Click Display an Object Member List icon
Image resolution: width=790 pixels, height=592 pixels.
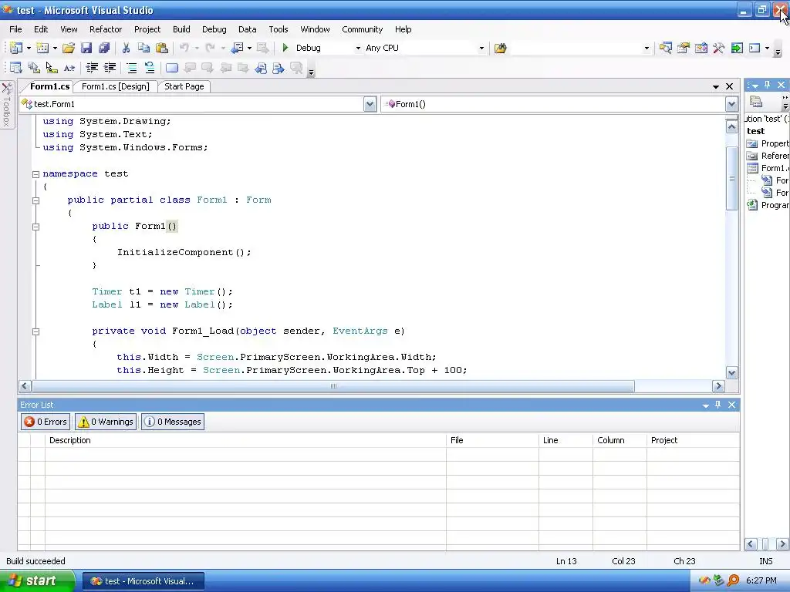[x=16, y=68]
